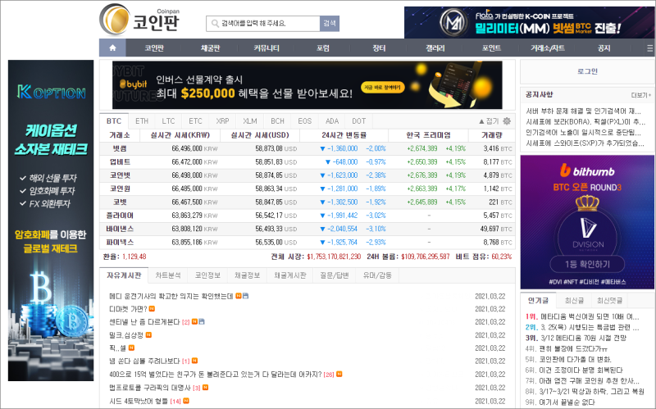Open post 시드 4토막났어 형들
Viewport: 656px width, 409px height.
pos(139,401)
